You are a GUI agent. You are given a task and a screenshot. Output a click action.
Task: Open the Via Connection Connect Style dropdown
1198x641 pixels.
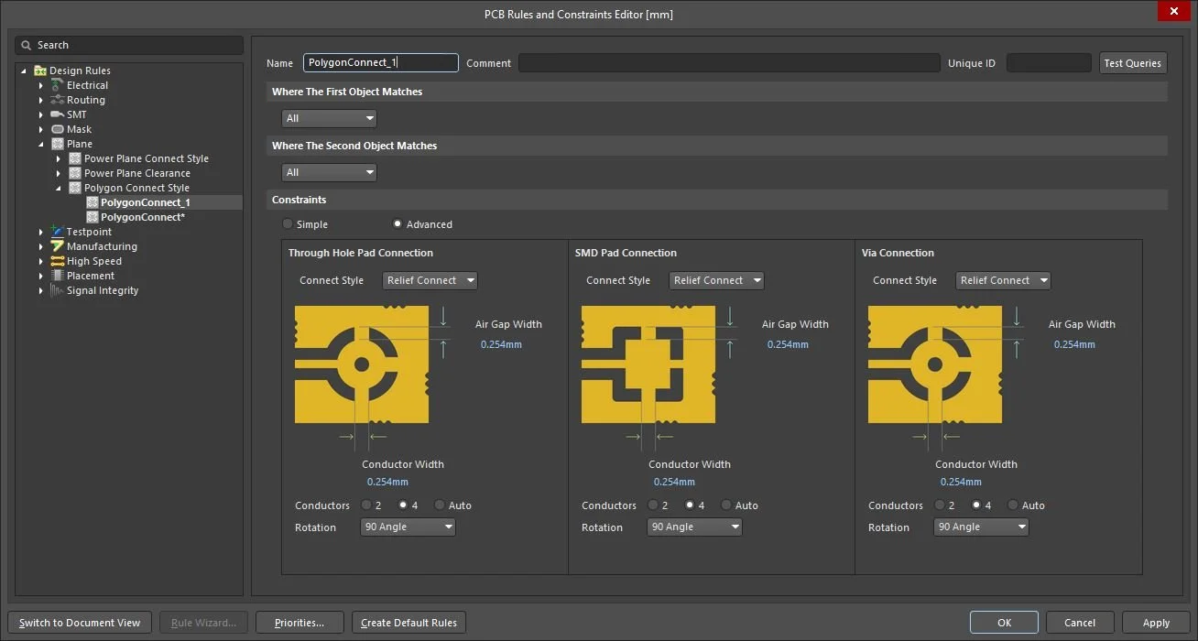(x=1003, y=280)
